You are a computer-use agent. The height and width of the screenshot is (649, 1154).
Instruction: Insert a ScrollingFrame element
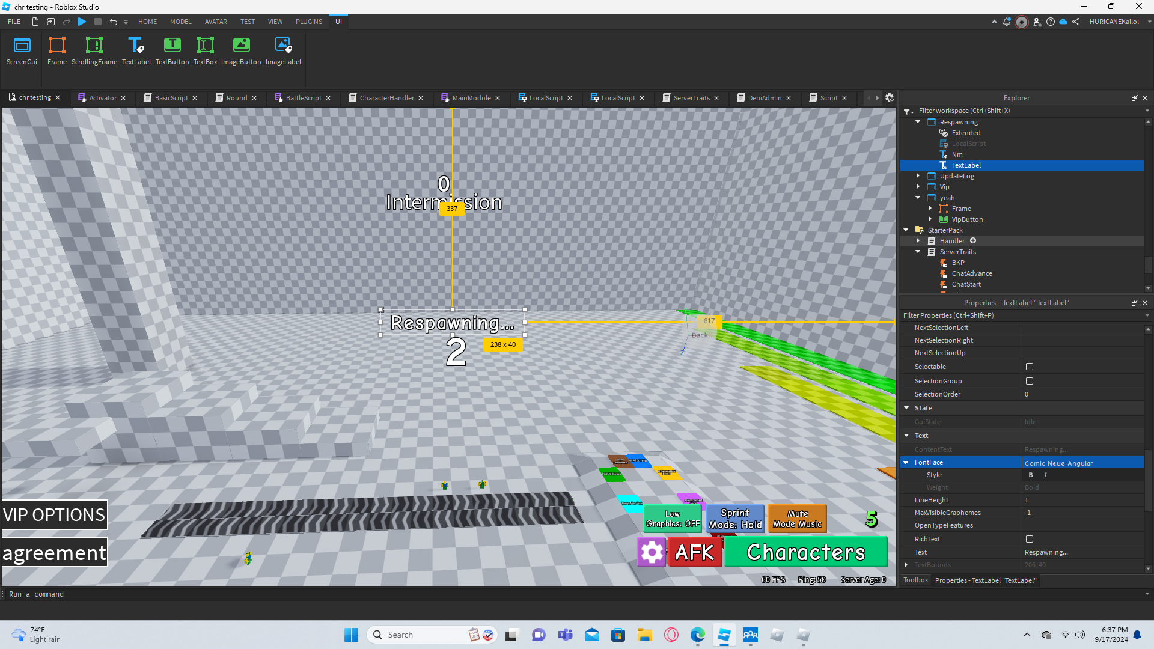(94, 50)
